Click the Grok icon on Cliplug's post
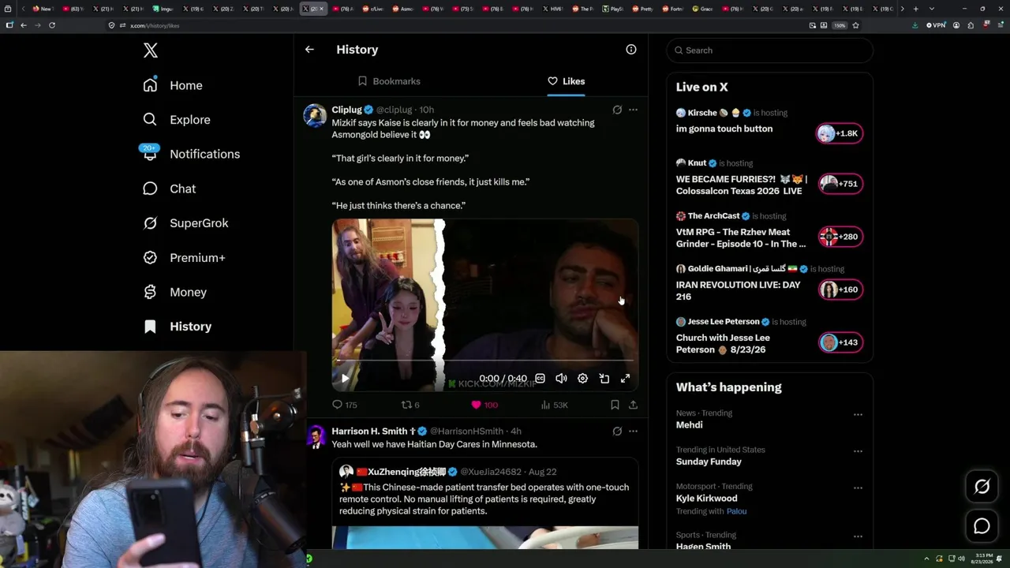This screenshot has width=1010, height=568. 617,110
